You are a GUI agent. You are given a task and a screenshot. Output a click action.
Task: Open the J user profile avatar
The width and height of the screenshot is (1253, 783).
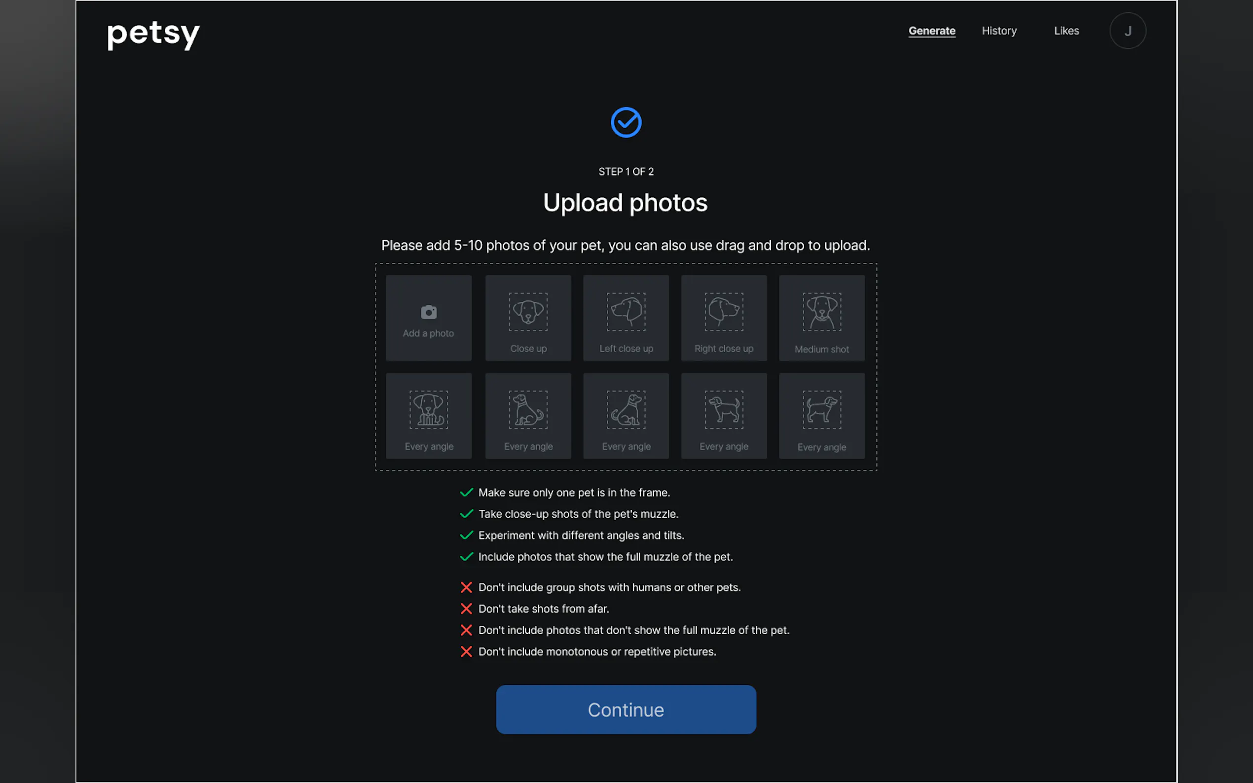[x=1127, y=31]
